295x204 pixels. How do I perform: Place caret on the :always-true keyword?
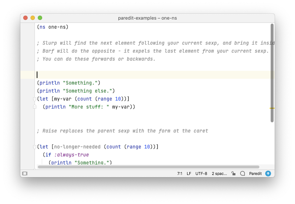point(72,155)
